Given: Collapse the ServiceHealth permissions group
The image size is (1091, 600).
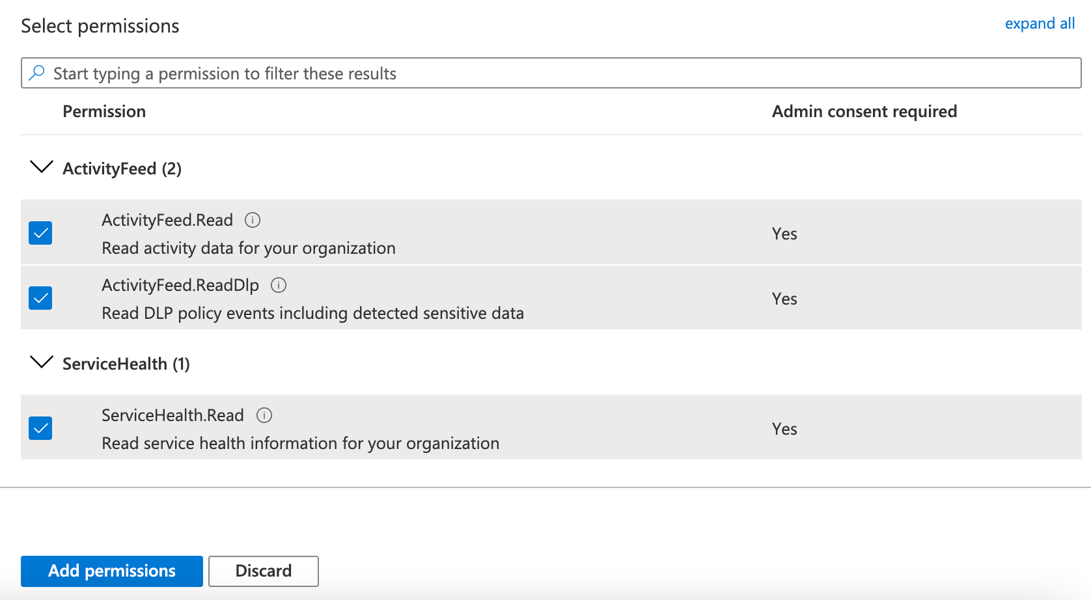Looking at the screenshot, I should (x=41, y=363).
